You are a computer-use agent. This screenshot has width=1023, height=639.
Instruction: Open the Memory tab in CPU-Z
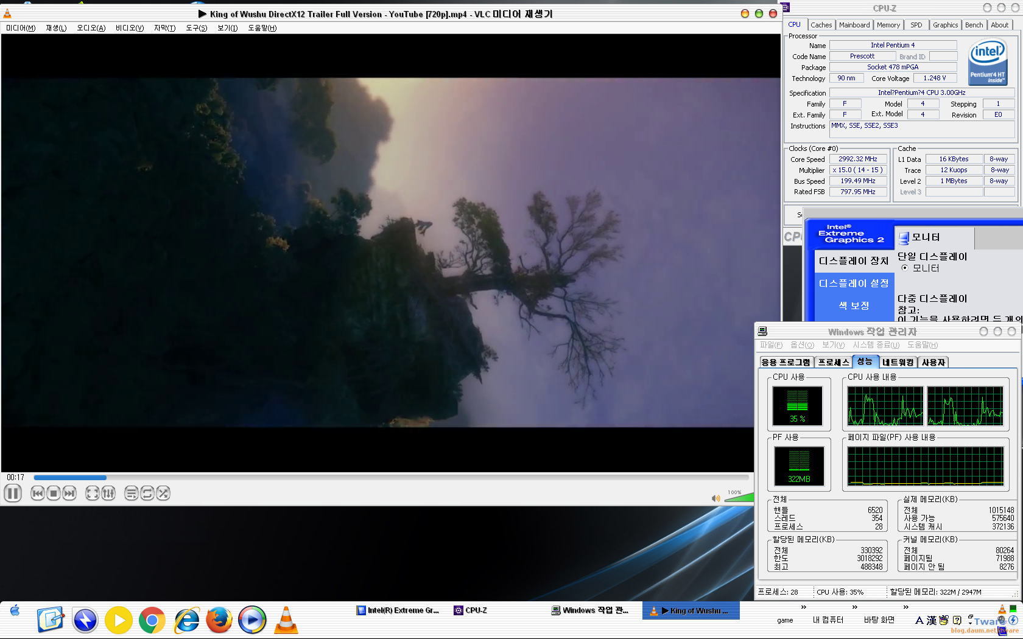click(888, 25)
